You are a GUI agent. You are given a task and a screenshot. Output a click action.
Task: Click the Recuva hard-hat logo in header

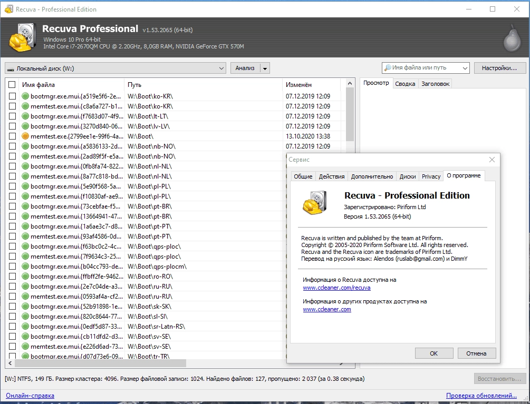[x=22, y=37]
